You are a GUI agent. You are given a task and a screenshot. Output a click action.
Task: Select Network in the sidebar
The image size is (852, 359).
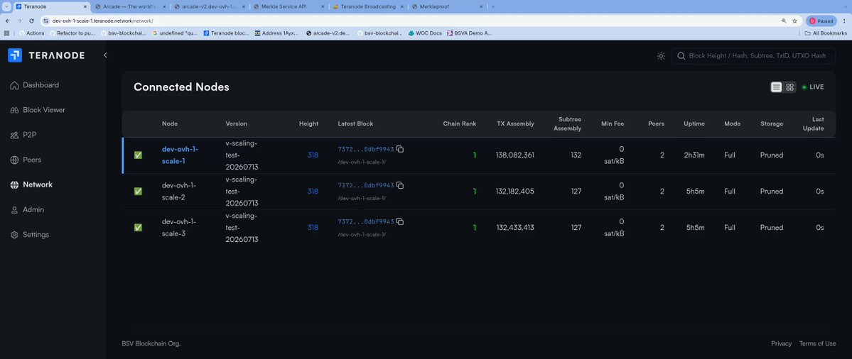[31, 185]
